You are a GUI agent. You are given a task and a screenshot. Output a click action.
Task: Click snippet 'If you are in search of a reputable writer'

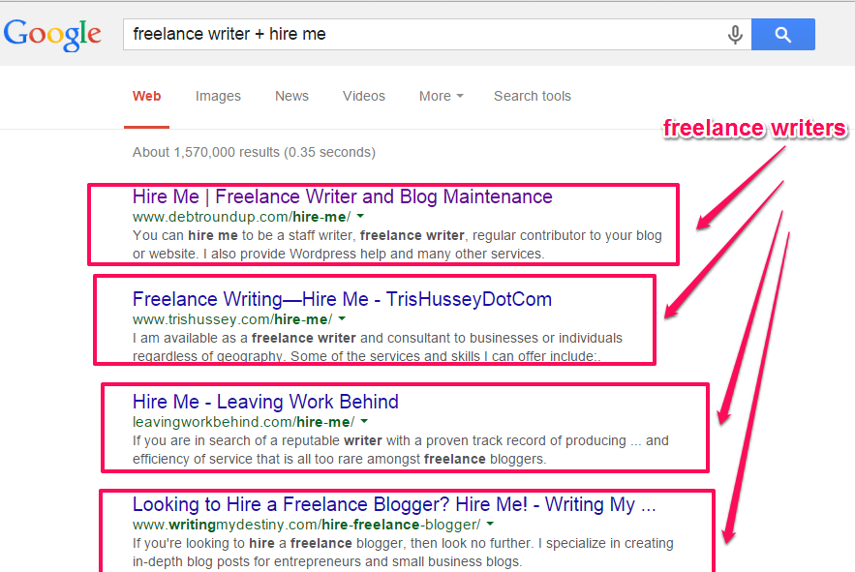(x=400, y=449)
